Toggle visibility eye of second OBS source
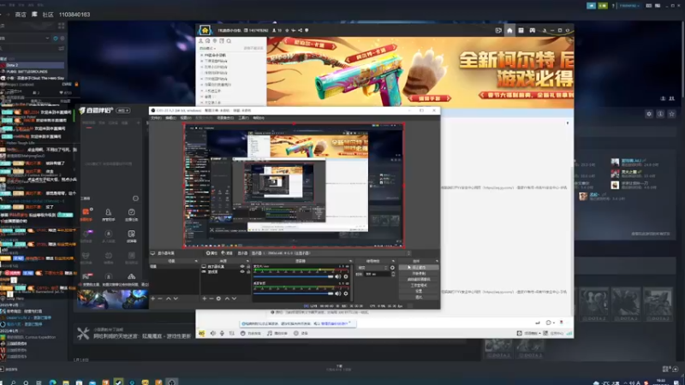Screen dimensions: 685x385 point(242,271)
